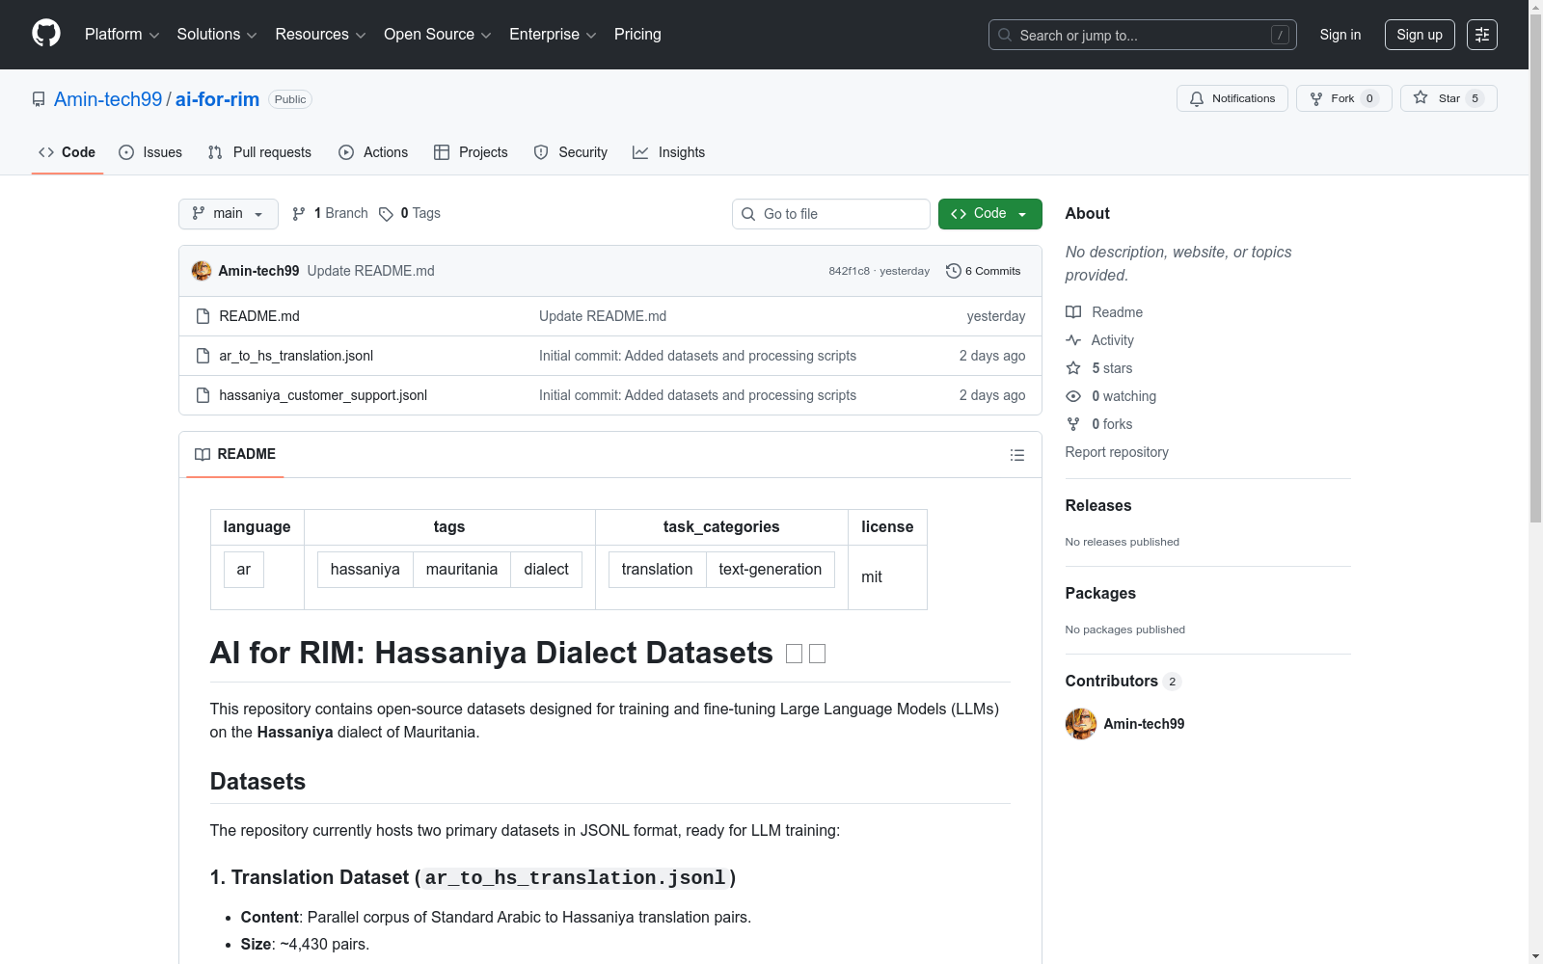Click the Go to file search box
1543x964 pixels.
[x=831, y=214]
